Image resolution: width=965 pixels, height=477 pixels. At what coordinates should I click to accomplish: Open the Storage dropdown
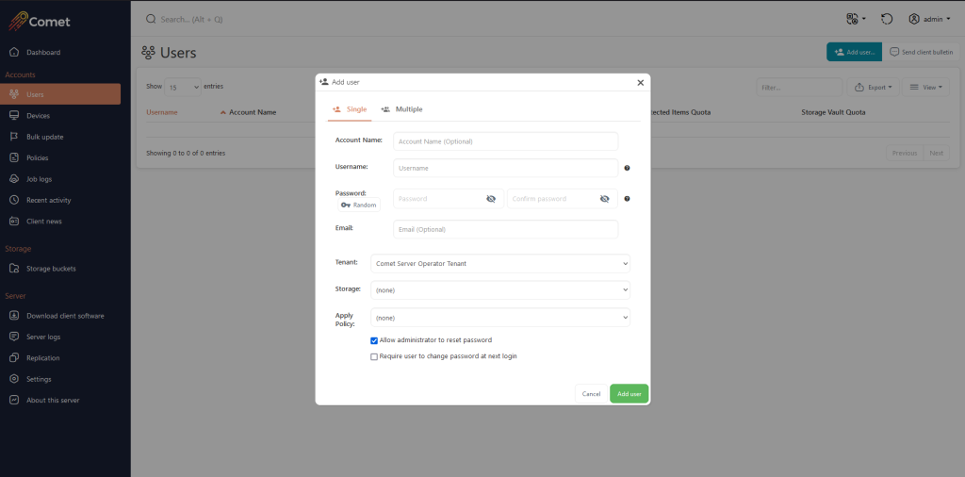coord(500,290)
